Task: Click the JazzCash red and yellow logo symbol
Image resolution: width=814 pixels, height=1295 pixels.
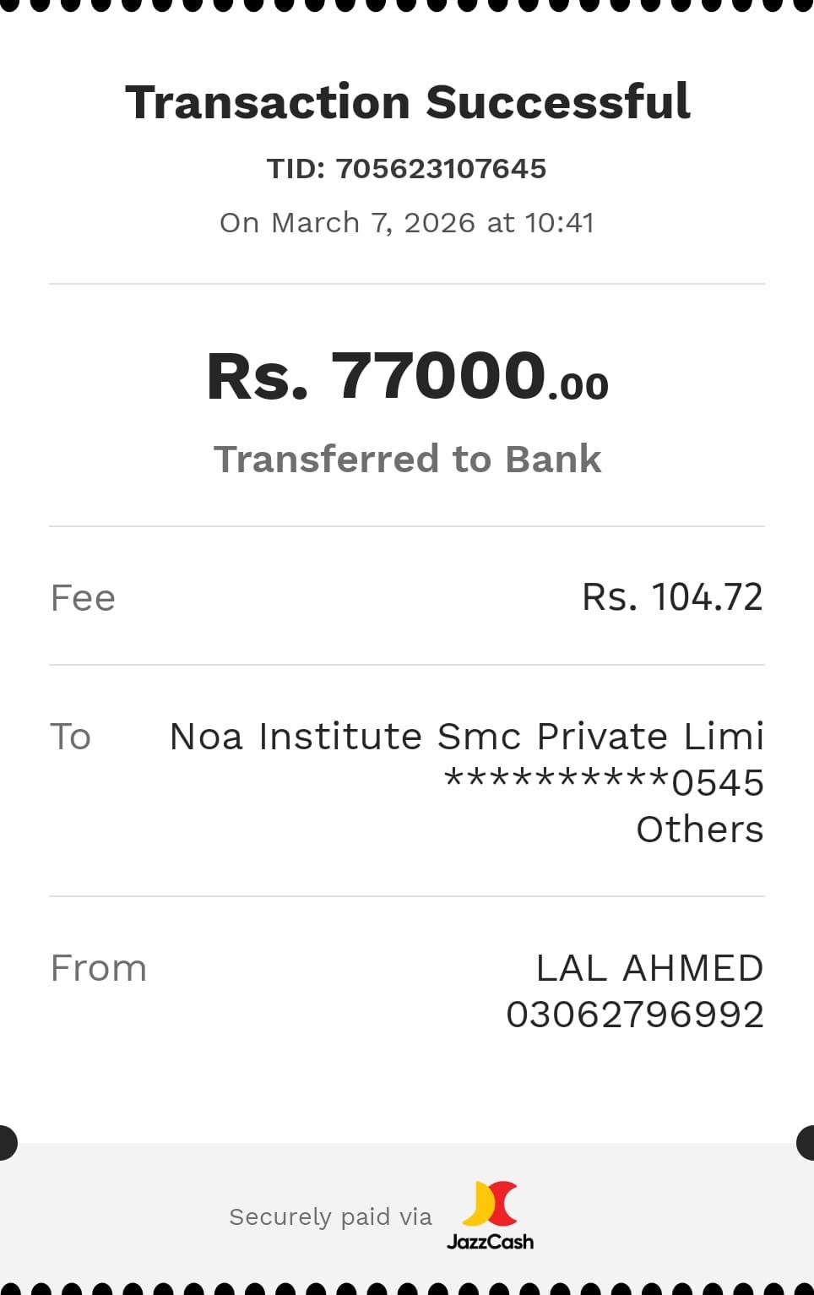Action: (x=490, y=1204)
